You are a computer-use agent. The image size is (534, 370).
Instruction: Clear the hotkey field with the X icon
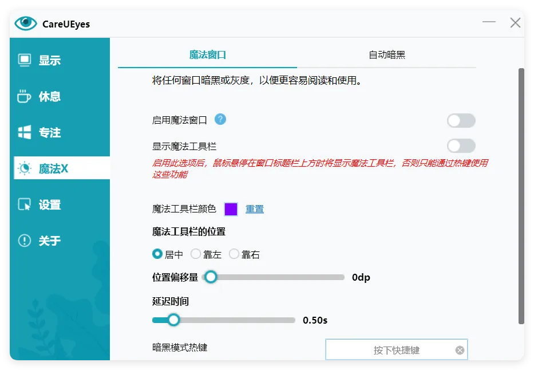tap(460, 350)
